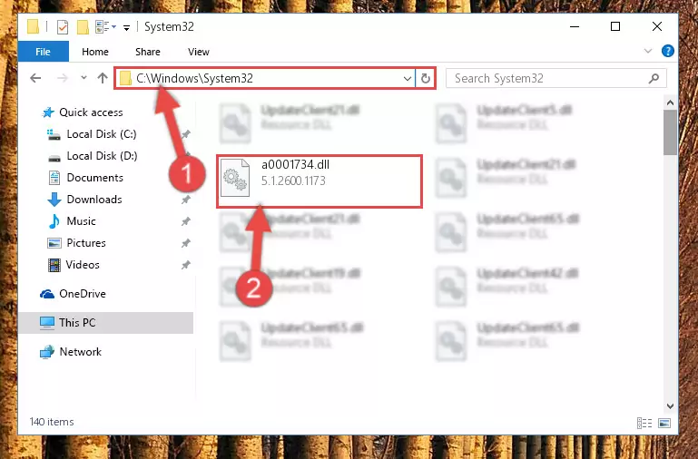Screen dimensions: 698x459
Task: Go back using the Back arrow
Action: [35, 78]
